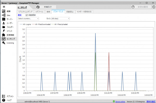Toggle the 自動更新 checkbox

[x=27, y=15]
